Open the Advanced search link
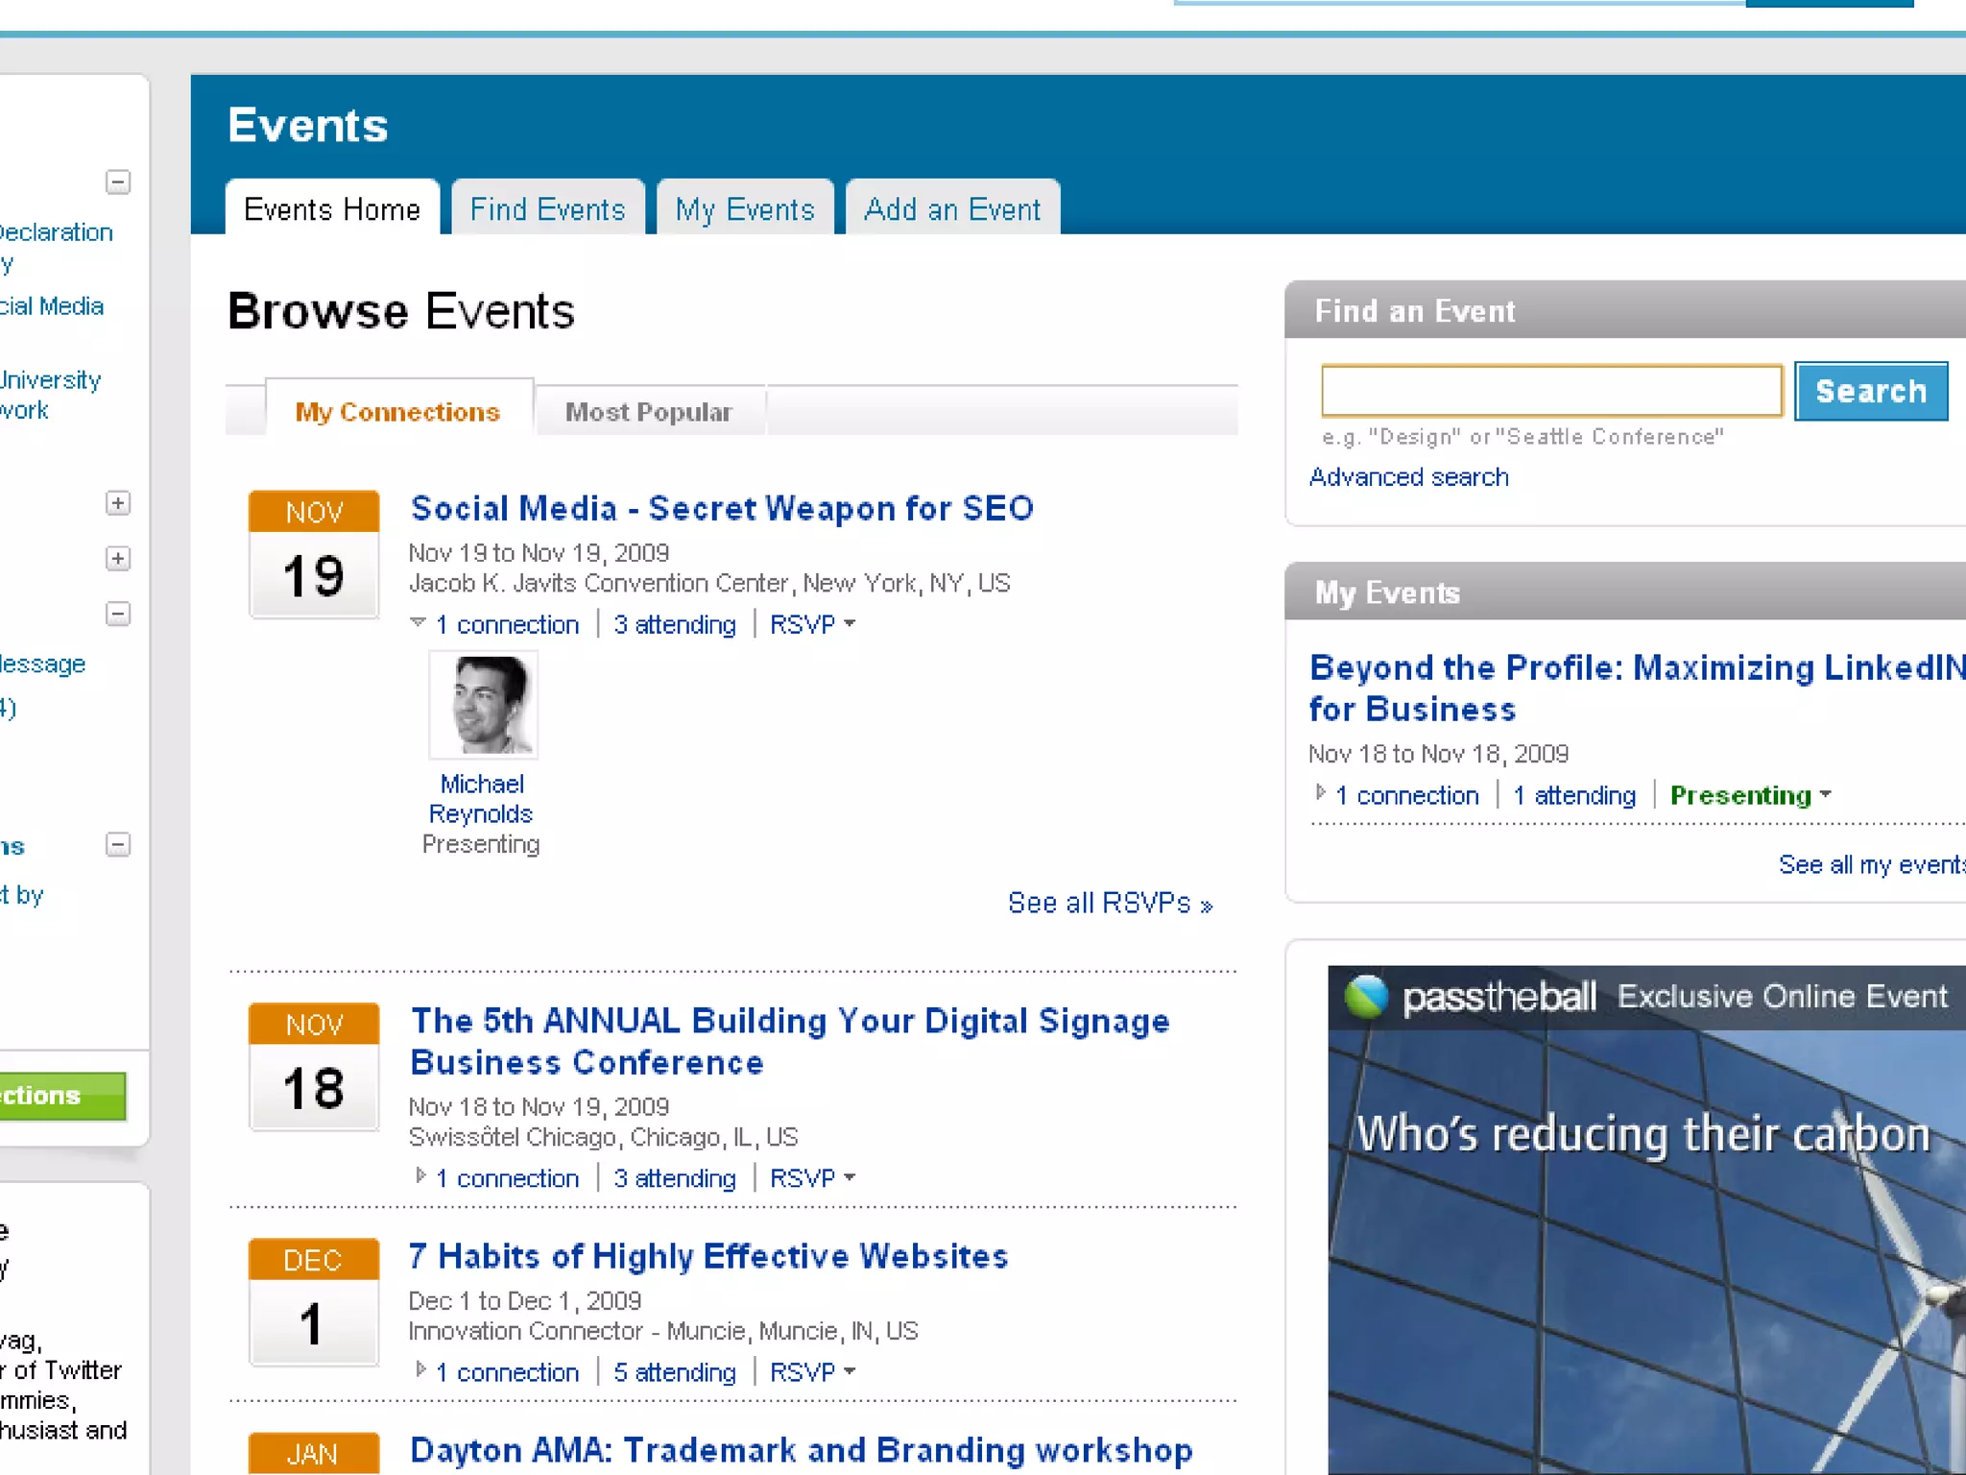 click(x=1408, y=477)
